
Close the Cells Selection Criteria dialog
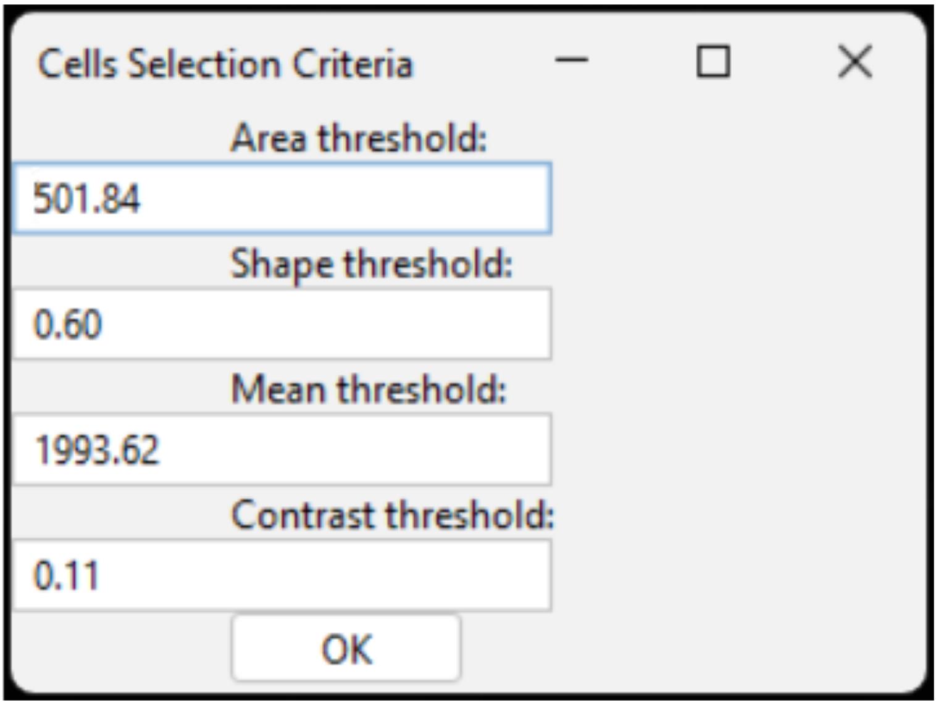(855, 62)
